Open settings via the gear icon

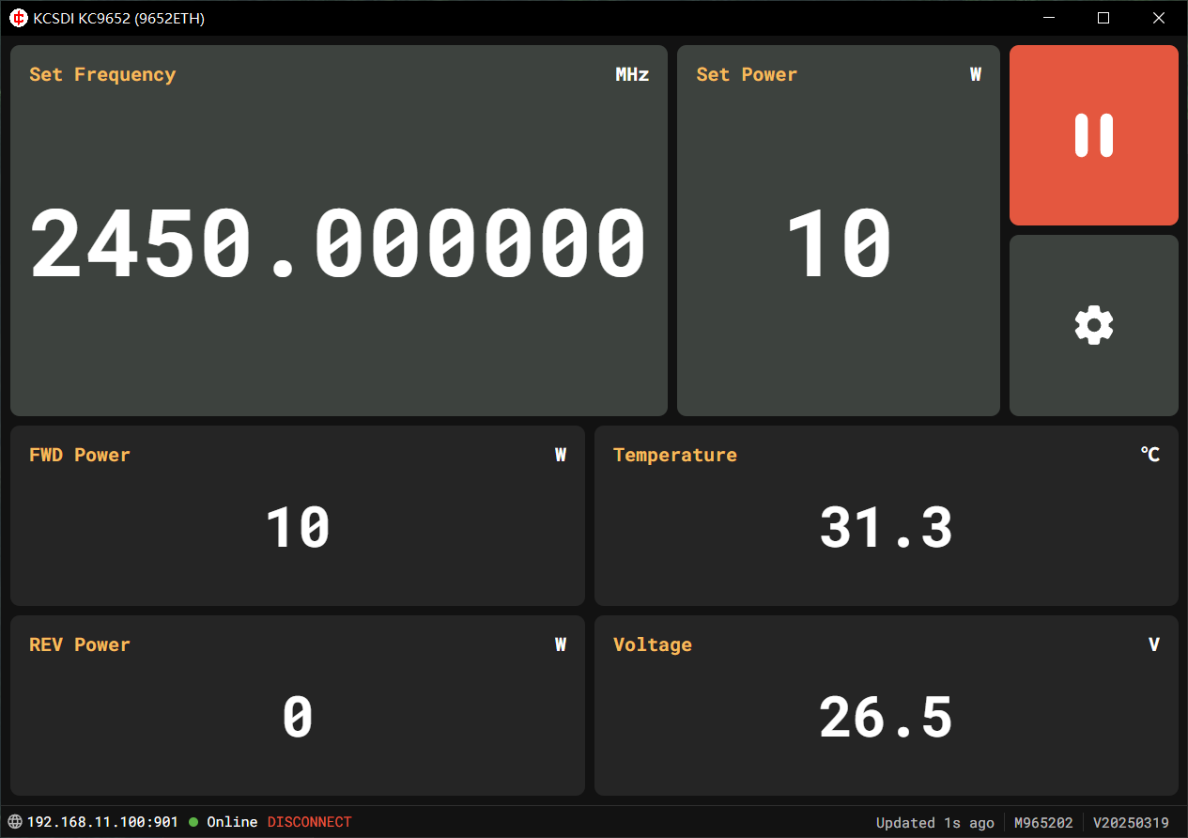[1093, 325]
